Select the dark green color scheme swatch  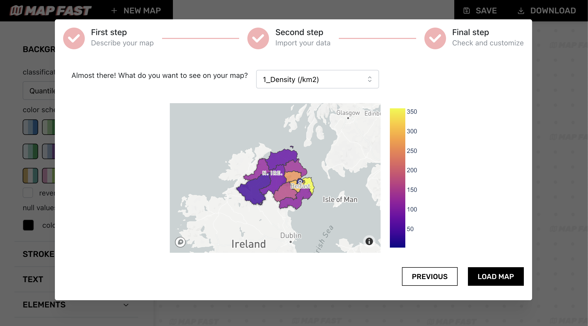pyautogui.click(x=30, y=151)
